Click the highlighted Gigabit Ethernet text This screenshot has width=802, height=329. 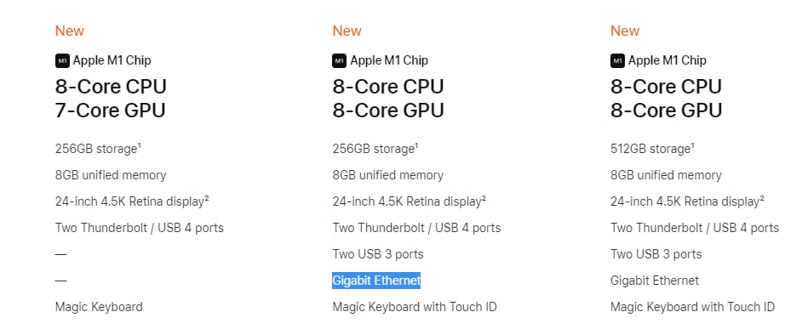376,281
